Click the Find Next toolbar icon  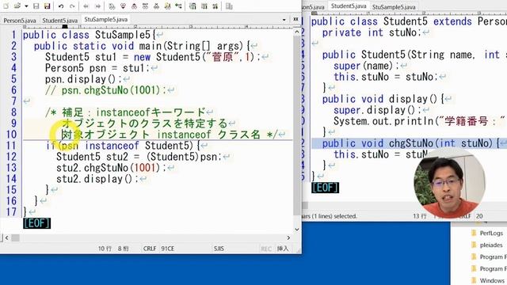click(123, 6)
